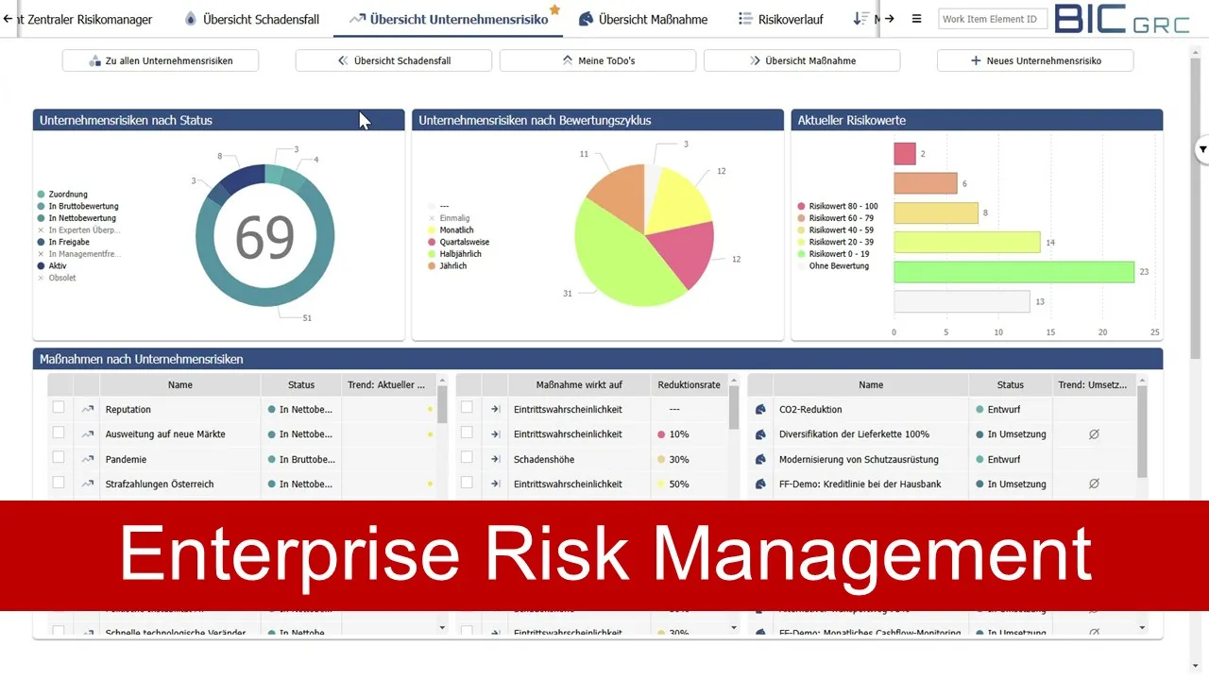Select the measure icon beside CO2-Reduktion
Screen dimensions: 1209x680
pos(760,409)
